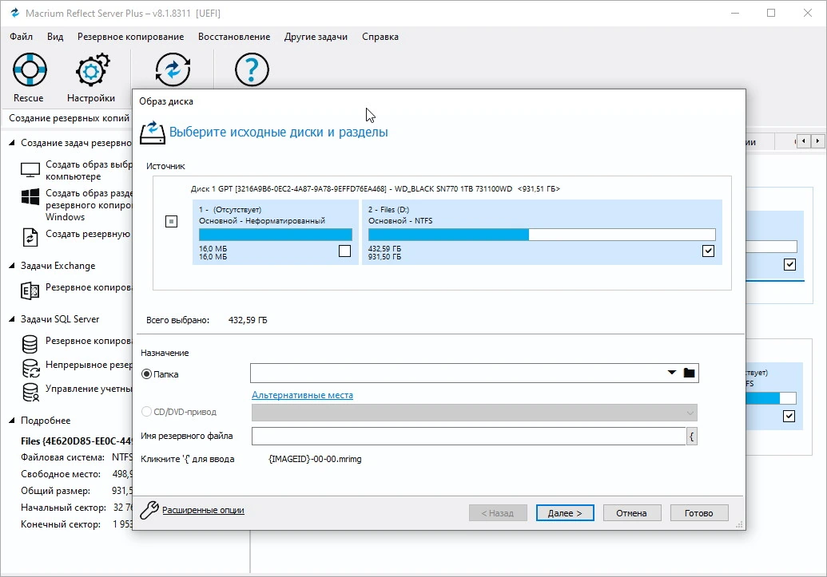
Task: Open the Вид menu
Action: pos(55,37)
